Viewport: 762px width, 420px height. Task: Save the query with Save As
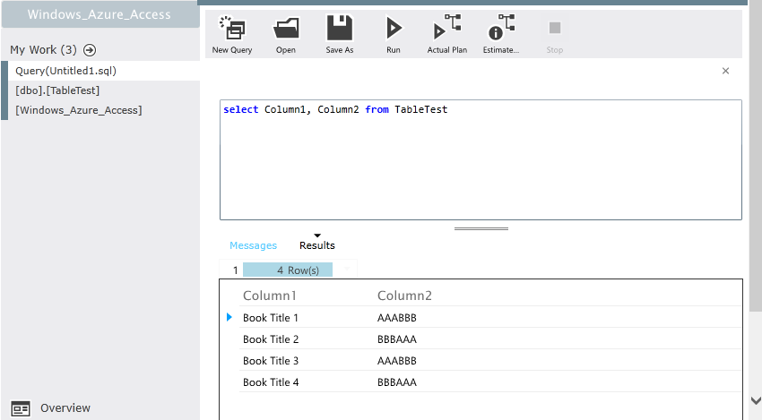(340, 30)
